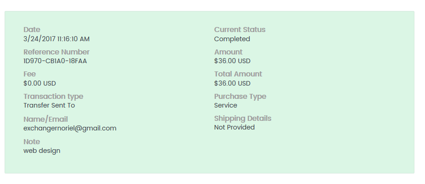Click the Date field label
Viewport: 425px width, 184px height.
pyautogui.click(x=32, y=30)
